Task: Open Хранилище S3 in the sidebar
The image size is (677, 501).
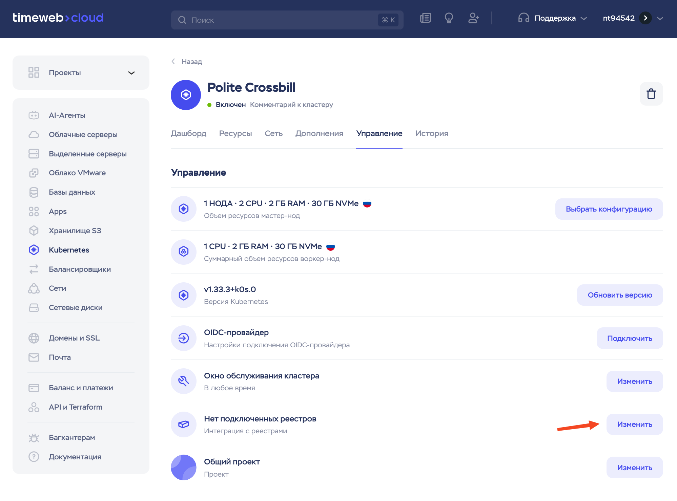Action: tap(75, 231)
